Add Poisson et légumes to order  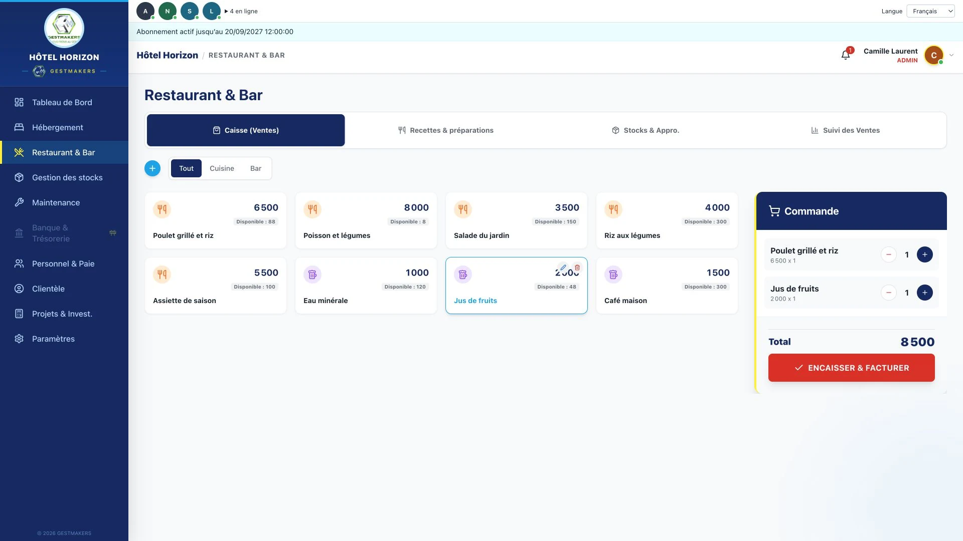pyautogui.click(x=366, y=220)
